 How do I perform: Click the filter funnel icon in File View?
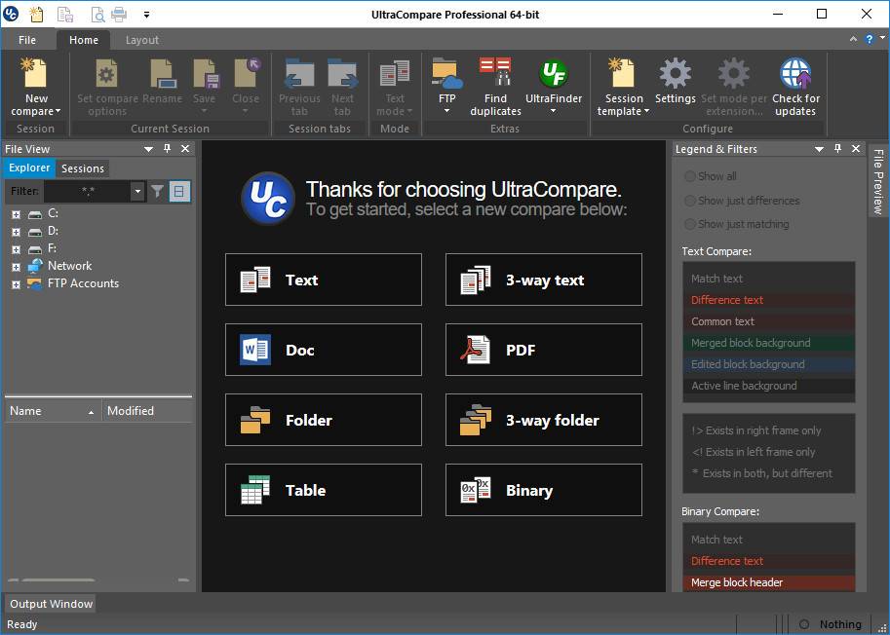(x=157, y=191)
